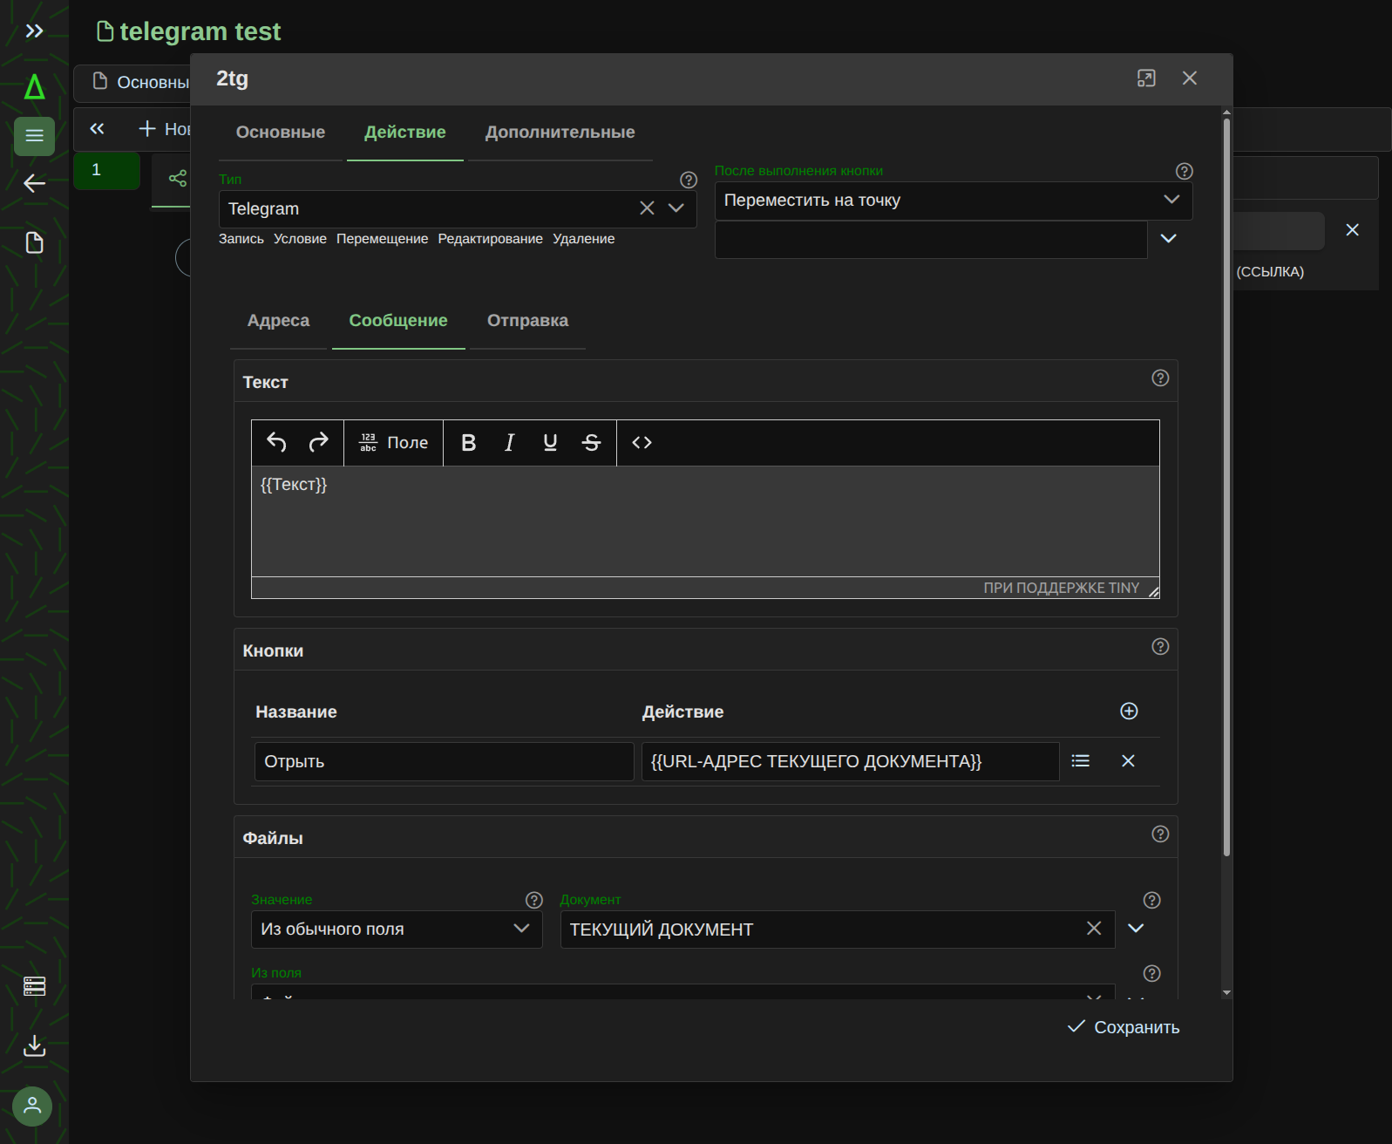Click the redo icon in text editor

[x=319, y=443]
